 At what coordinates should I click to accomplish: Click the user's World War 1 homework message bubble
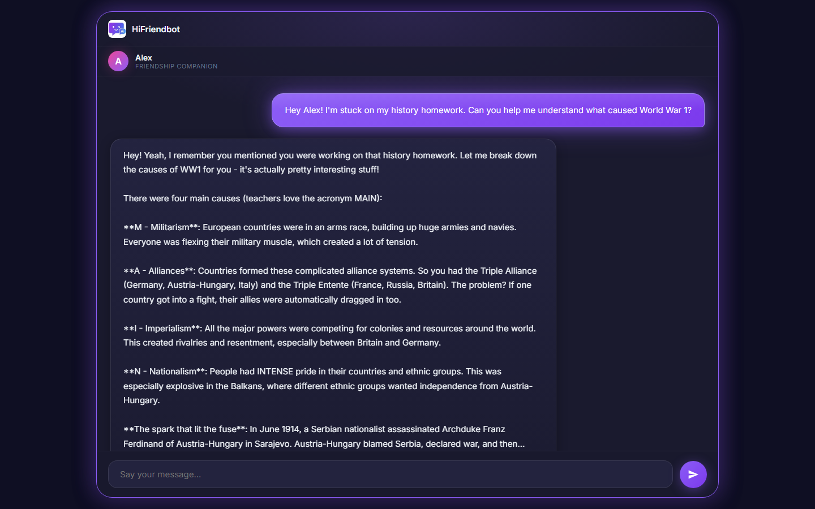click(x=488, y=110)
